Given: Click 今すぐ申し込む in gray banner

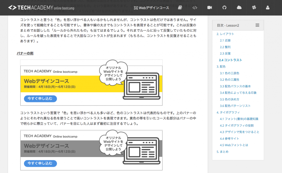Looking at the screenshot, I should pyautogui.click(x=40, y=163).
